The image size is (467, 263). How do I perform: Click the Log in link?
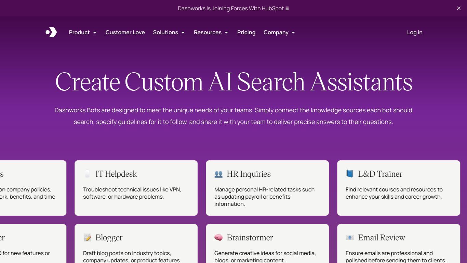(x=415, y=32)
